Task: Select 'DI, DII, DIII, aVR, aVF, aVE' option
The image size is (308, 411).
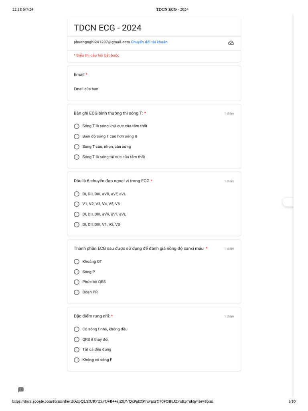Action: point(77,214)
